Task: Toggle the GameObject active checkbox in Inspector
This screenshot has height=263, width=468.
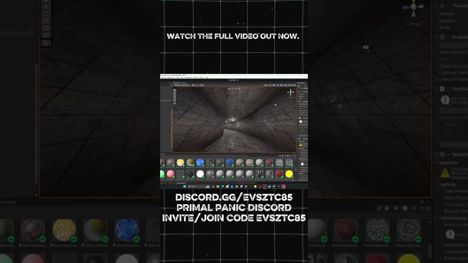Action: [303, 86]
